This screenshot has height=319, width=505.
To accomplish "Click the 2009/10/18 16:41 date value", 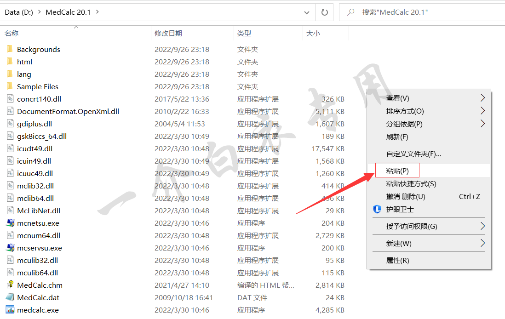I will click(x=184, y=298).
